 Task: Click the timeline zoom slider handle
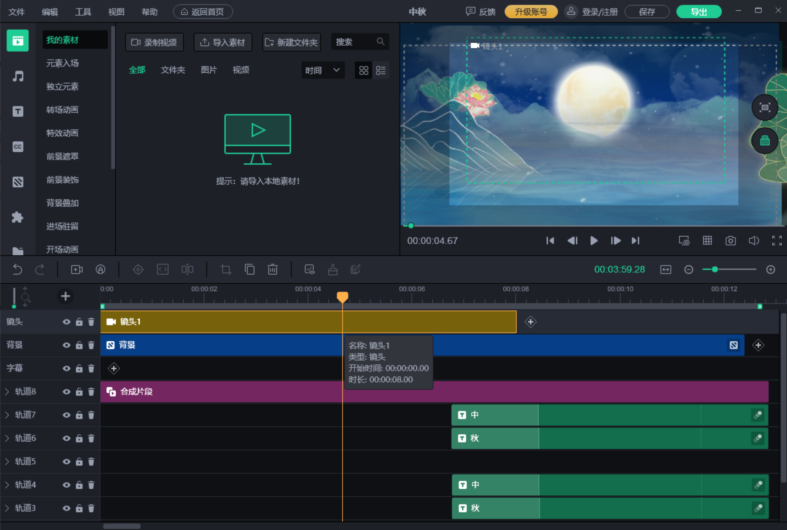point(715,269)
